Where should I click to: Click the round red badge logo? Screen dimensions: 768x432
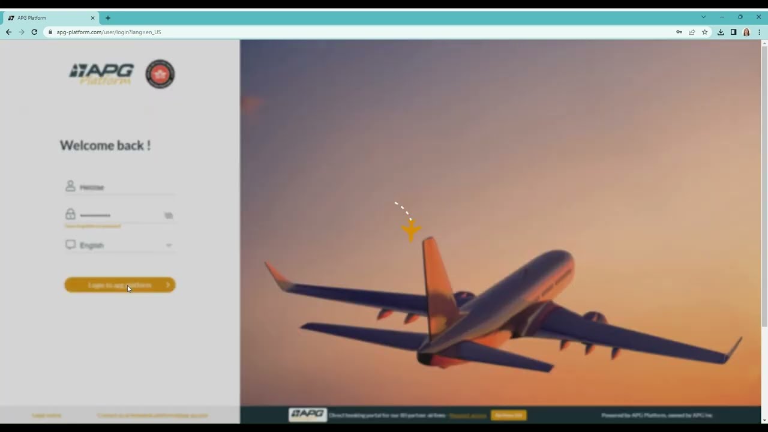tap(160, 74)
